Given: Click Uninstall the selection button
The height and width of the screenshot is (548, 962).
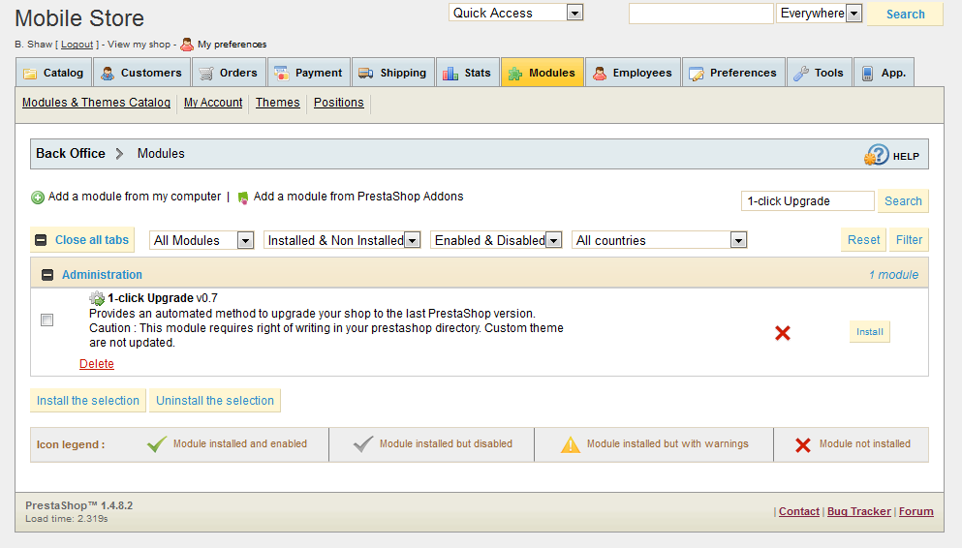Looking at the screenshot, I should pyautogui.click(x=215, y=400).
